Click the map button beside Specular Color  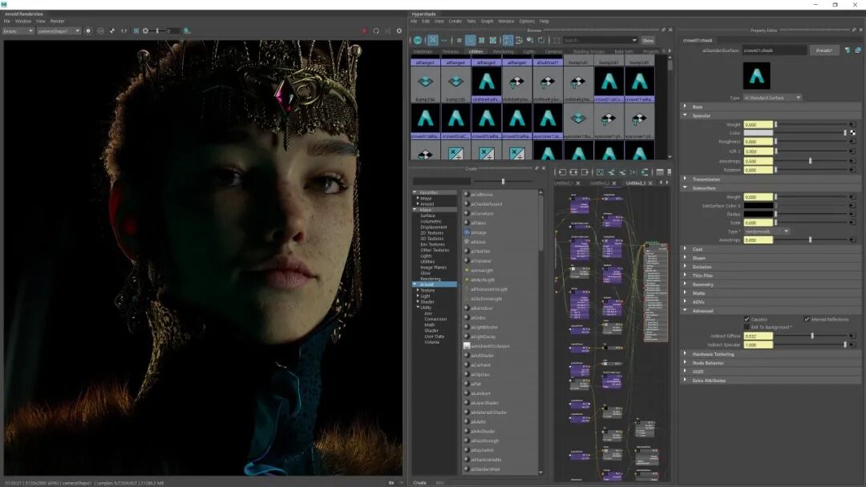852,133
